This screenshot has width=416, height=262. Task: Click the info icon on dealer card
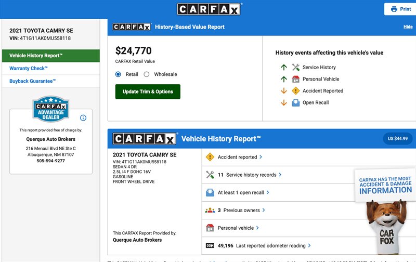pyautogui.click(x=83, y=117)
